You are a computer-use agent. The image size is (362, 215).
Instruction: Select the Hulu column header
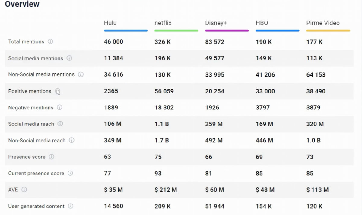coord(110,23)
